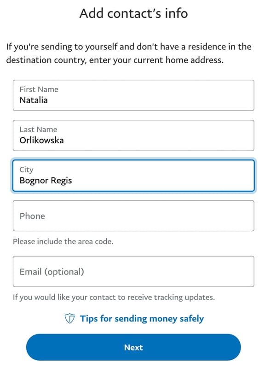Place the cursor in the Natalia text
Screen dimensions: 276x369
click(x=34, y=100)
